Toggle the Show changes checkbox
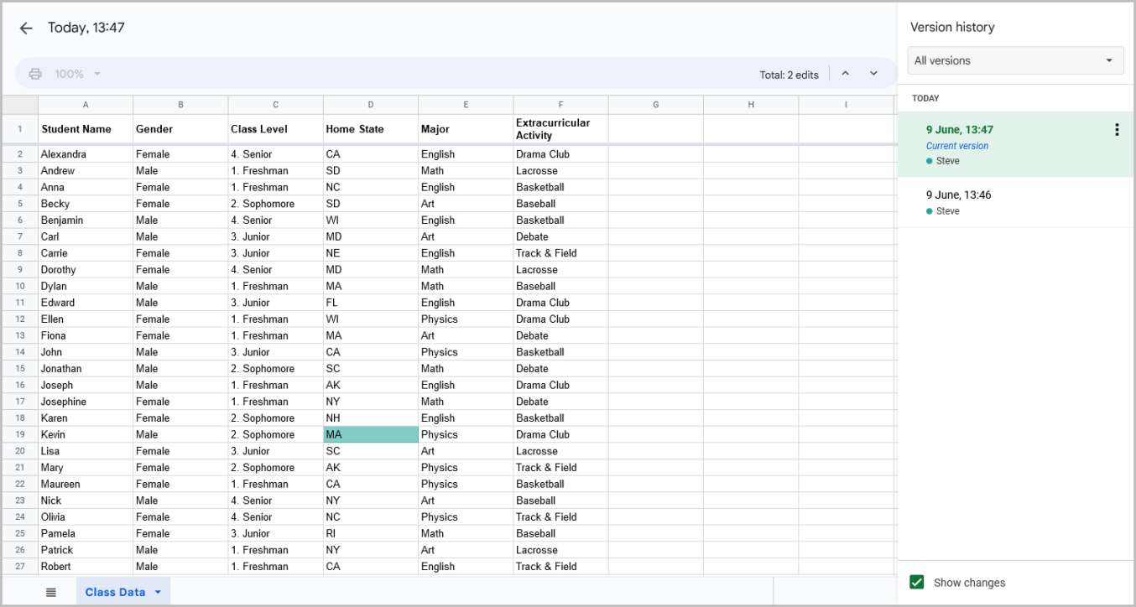This screenshot has width=1136, height=607. [917, 582]
